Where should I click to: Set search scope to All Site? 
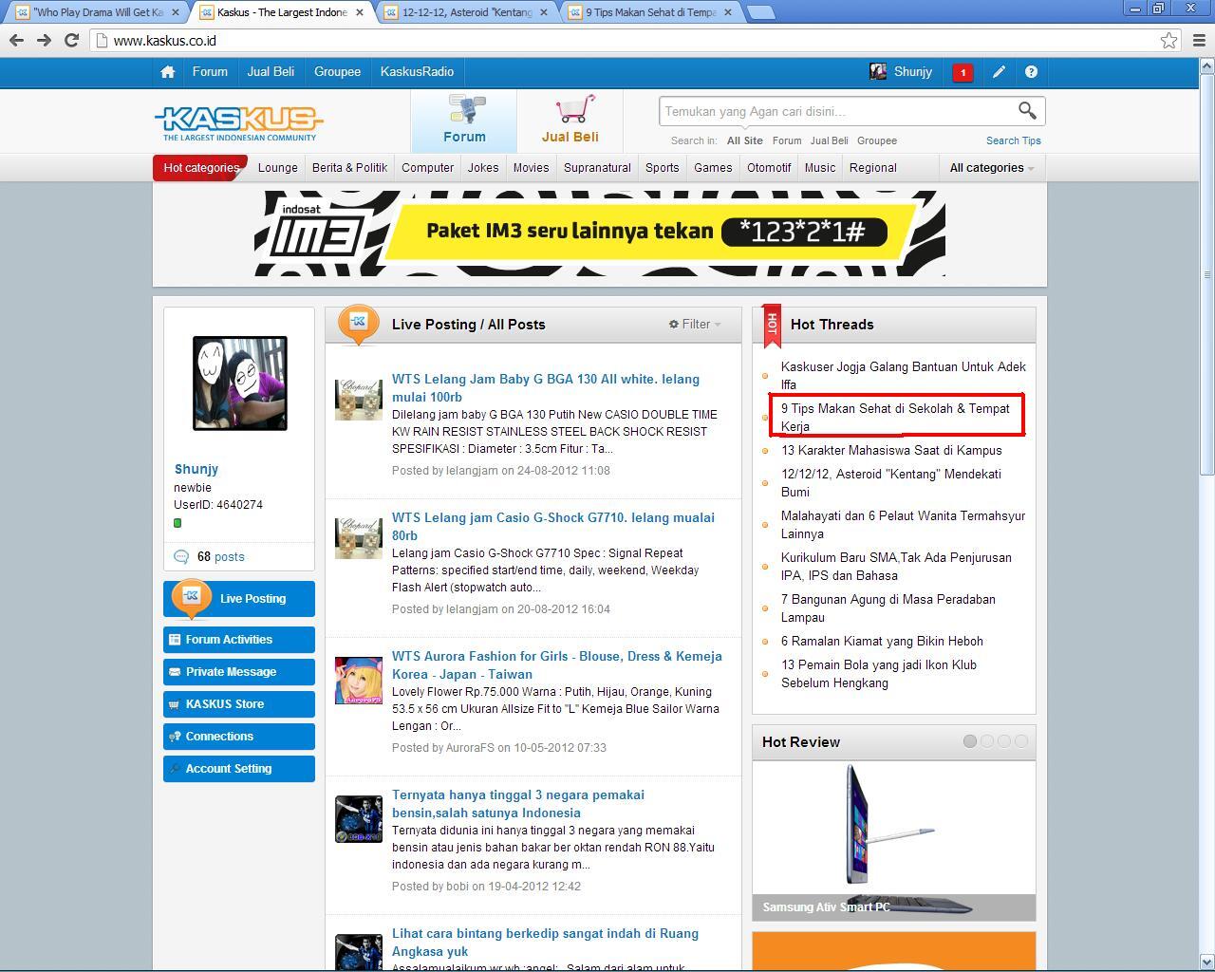point(744,140)
